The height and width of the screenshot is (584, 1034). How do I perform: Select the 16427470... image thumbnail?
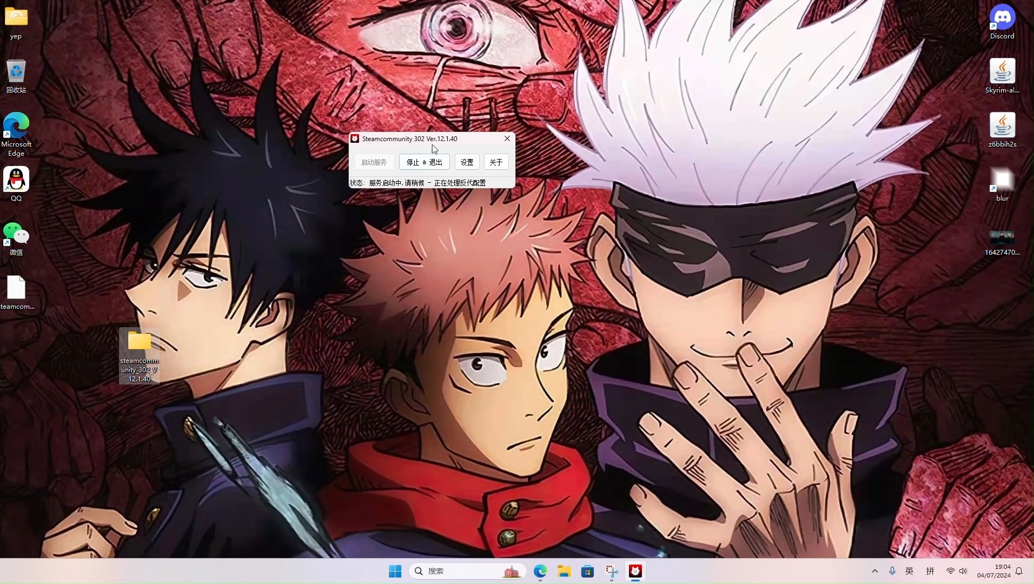coord(1002,241)
